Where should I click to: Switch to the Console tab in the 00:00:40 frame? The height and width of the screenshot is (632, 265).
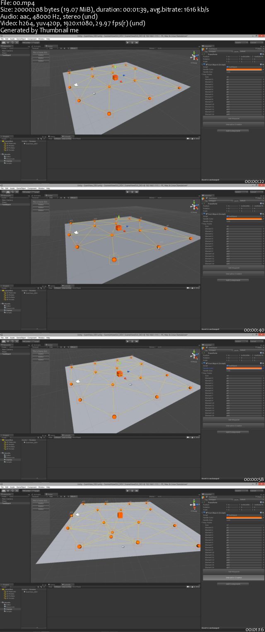67,285
